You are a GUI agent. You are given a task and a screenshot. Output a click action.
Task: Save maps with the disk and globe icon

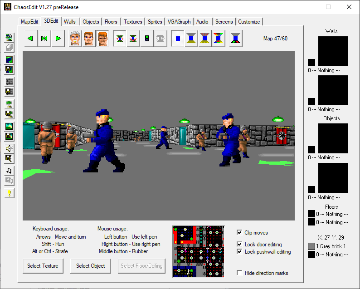point(9,69)
